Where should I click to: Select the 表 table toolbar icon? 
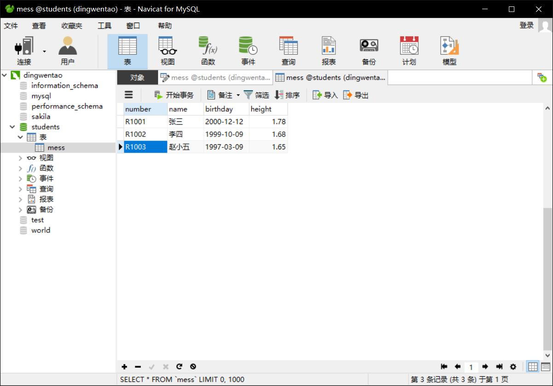pyautogui.click(x=127, y=51)
